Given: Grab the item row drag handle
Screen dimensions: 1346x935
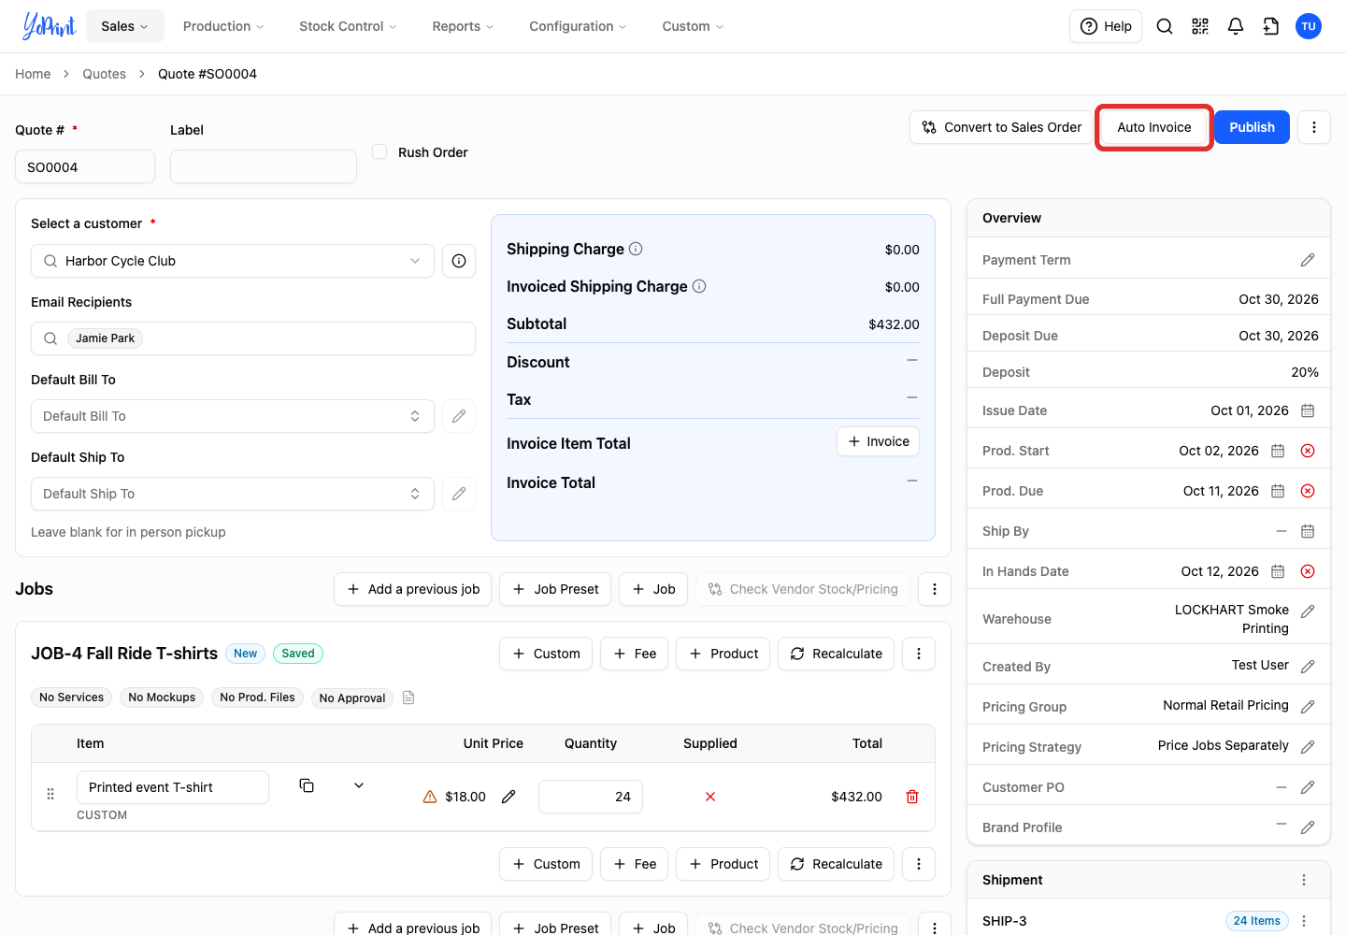Looking at the screenshot, I should click(50, 794).
